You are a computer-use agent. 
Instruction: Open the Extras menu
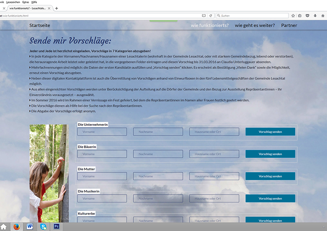coord(26,2)
